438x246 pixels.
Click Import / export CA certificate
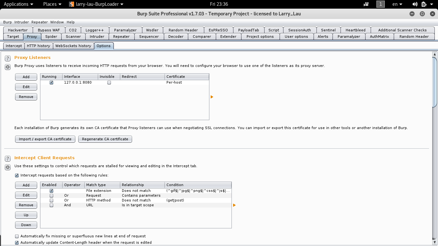(x=45, y=139)
